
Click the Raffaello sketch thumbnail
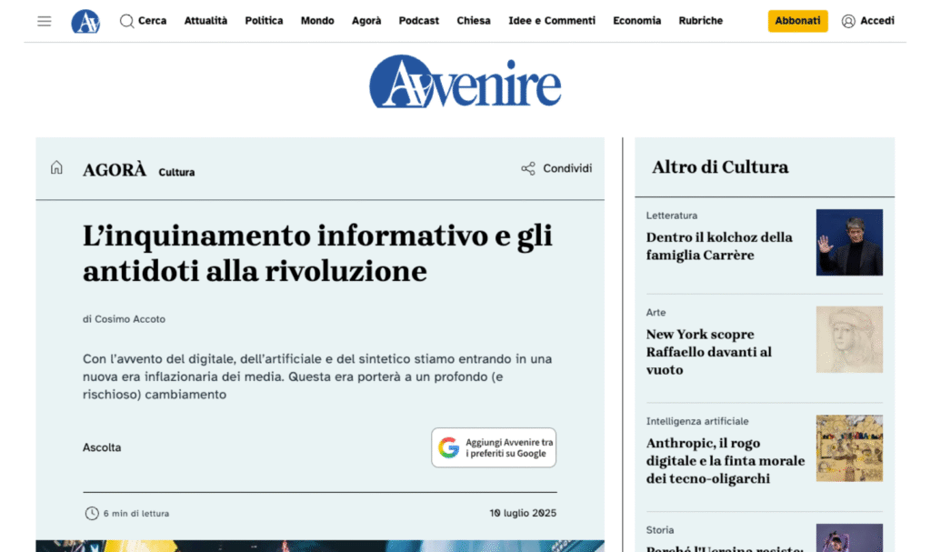[849, 339]
